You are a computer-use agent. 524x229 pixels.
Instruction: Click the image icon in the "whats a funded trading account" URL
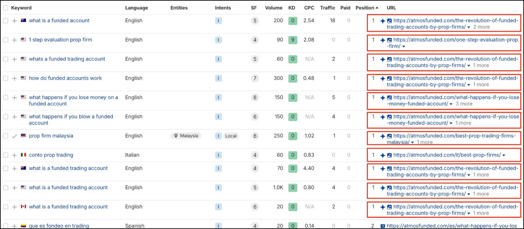(x=389, y=59)
